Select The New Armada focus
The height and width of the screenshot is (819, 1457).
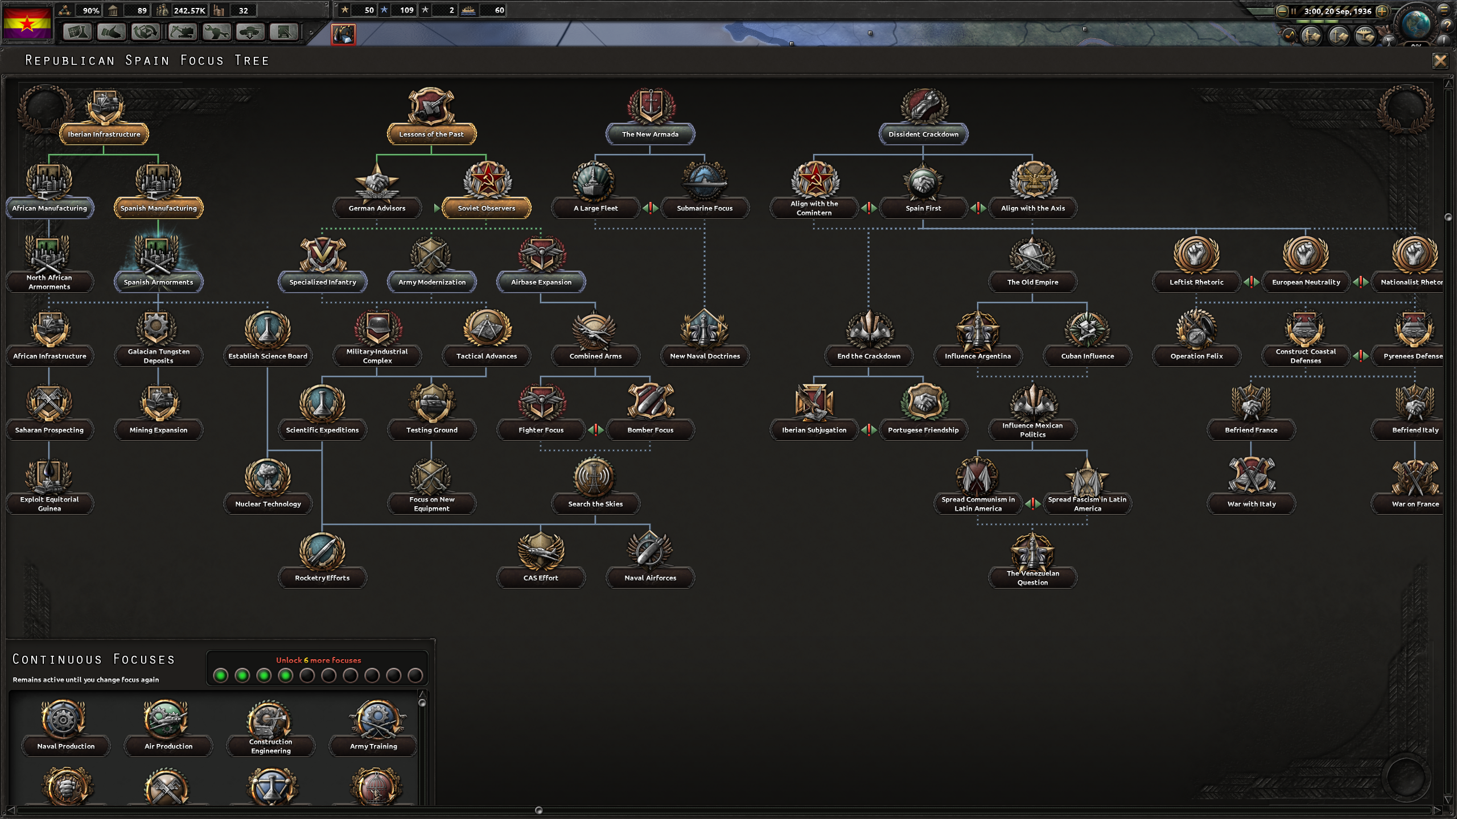651,116
